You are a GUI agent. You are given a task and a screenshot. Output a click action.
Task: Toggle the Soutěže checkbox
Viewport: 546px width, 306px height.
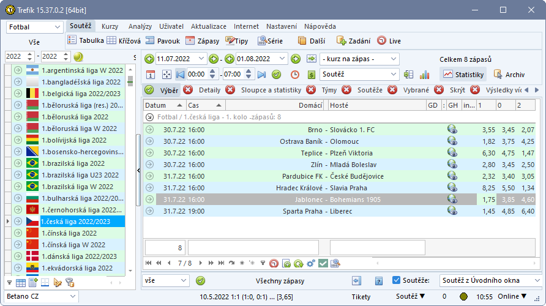[396, 280]
